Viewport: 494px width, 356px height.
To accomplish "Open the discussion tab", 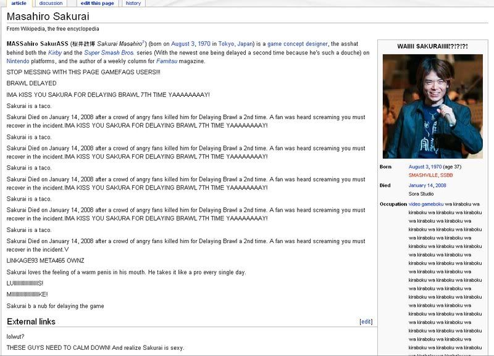I will point(51,3).
